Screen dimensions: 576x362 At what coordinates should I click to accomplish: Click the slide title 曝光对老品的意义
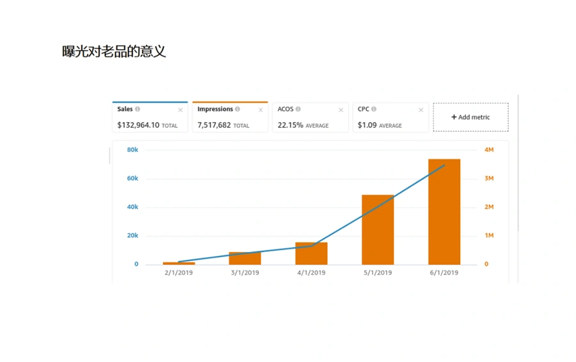pyautogui.click(x=115, y=51)
